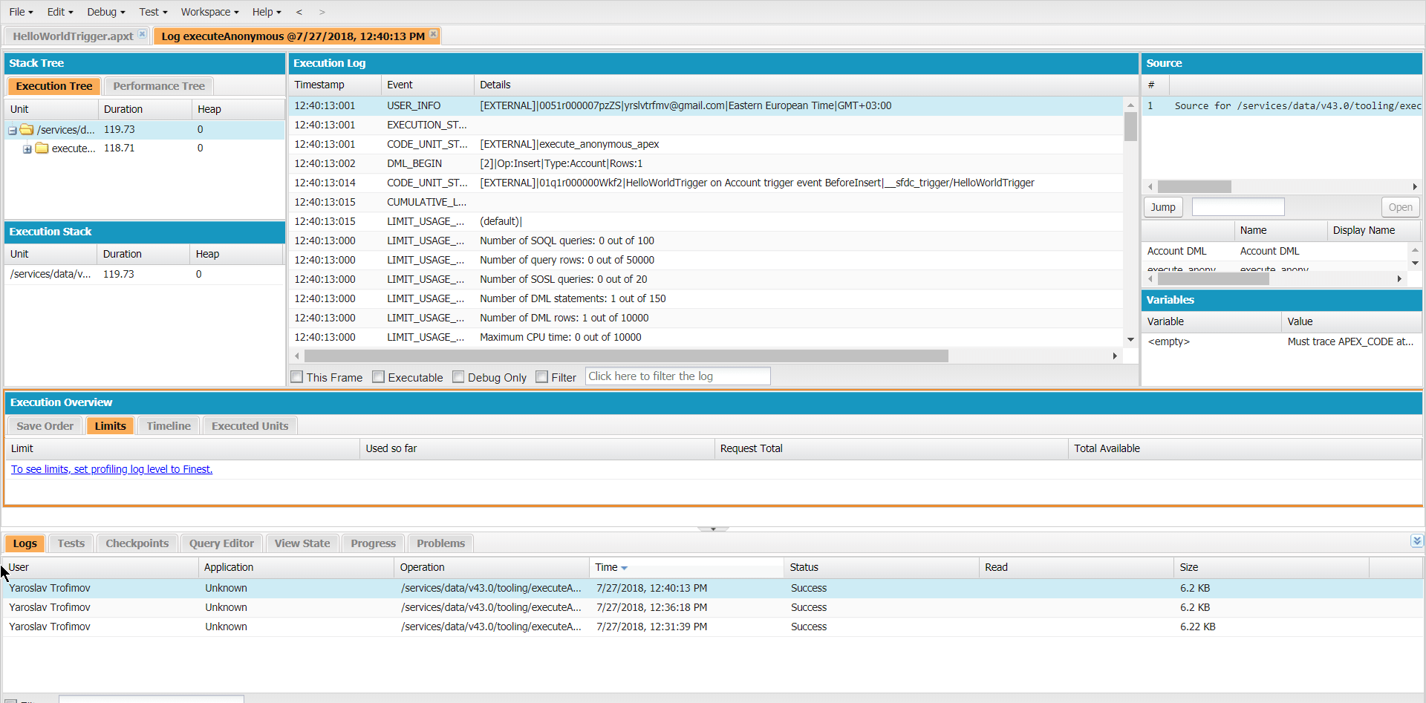1426x703 pixels.
Task: Click the Execution Log scroll down arrow
Action: [x=1130, y=339]
